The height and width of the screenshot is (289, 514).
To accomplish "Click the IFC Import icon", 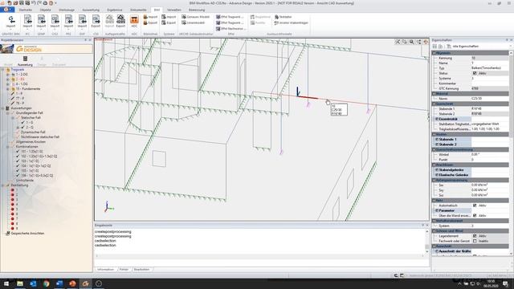I will [x=27, y=21].
